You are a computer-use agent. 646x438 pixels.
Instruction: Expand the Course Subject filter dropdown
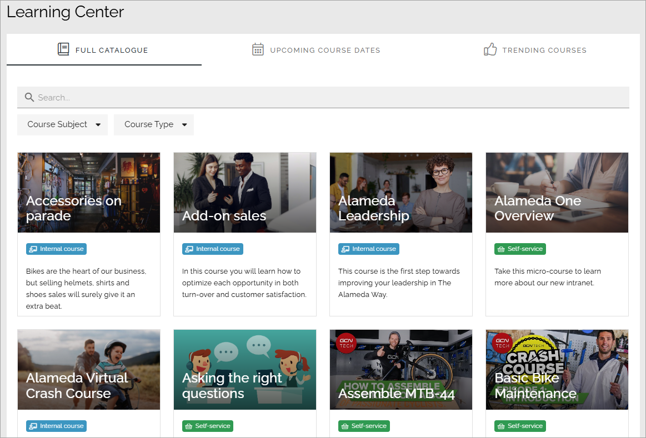(63, 125)
